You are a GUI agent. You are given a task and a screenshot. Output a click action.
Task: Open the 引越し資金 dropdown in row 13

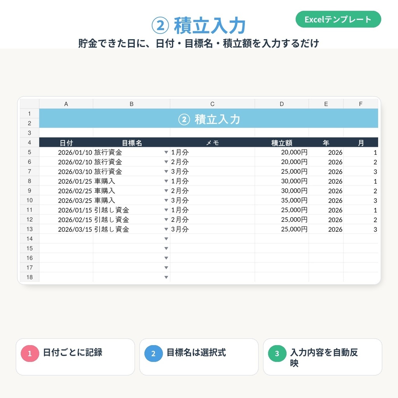166,229
